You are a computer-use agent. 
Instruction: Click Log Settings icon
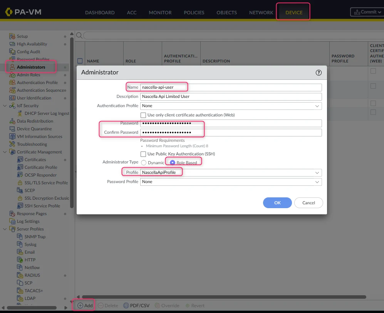[x=12, y=221]
